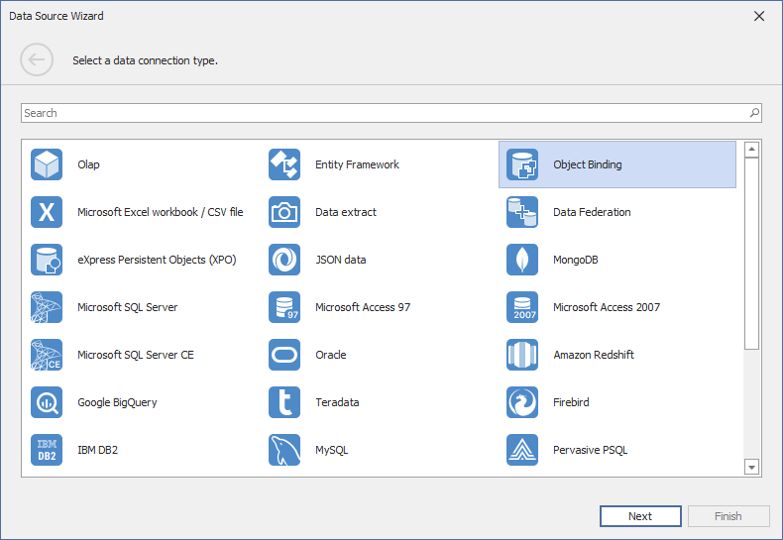
Task: Click the Microsoft Excel workbook icon
Action: coord(47,212)
